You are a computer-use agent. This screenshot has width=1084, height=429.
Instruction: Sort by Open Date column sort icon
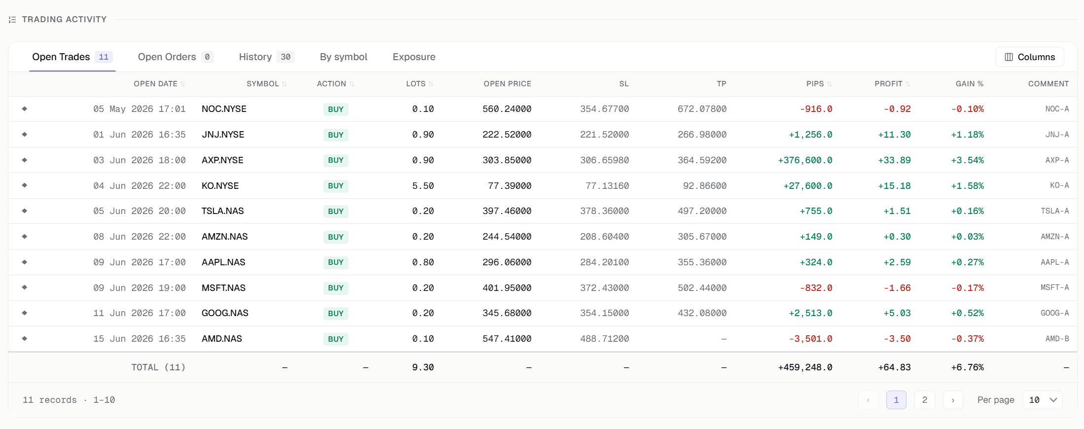pos(183,84)
